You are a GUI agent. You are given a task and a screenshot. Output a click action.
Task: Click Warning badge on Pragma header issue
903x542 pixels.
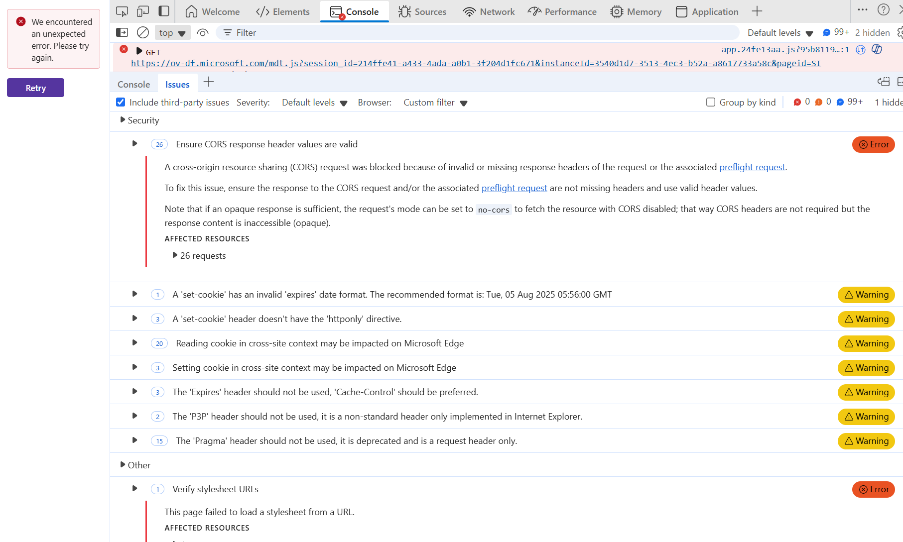[x=866, y=441]
